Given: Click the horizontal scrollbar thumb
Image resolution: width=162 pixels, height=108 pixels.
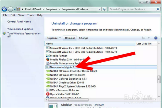Looking at the screenshot, I should [x=68, y=100].
